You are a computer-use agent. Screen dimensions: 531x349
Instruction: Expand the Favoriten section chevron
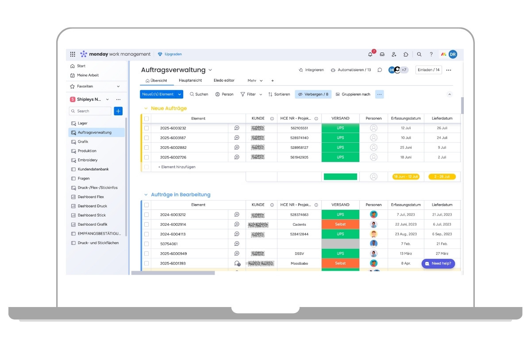[118, 87]
